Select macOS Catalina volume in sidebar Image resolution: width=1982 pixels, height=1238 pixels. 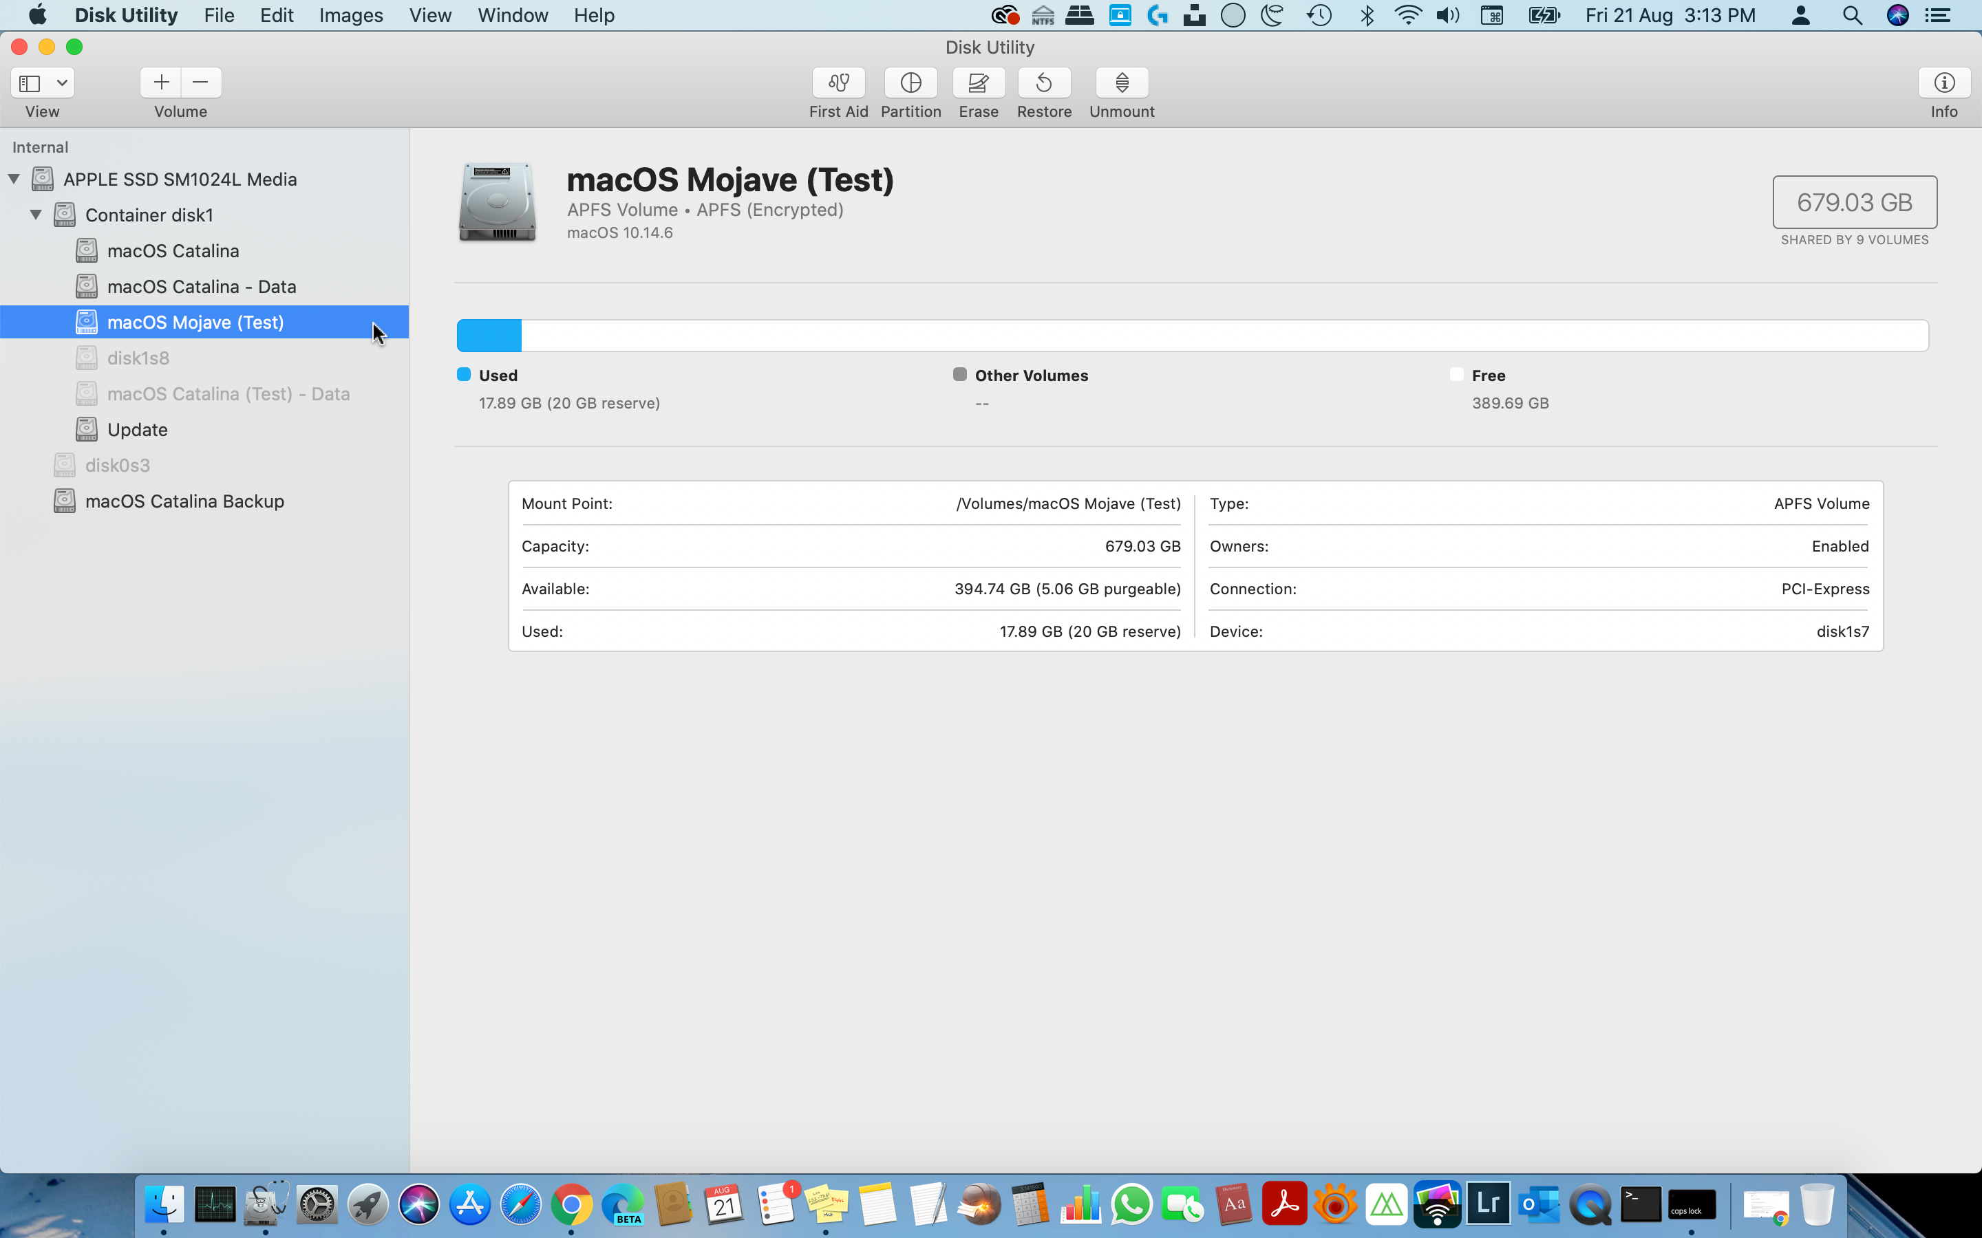click(173, 250)
